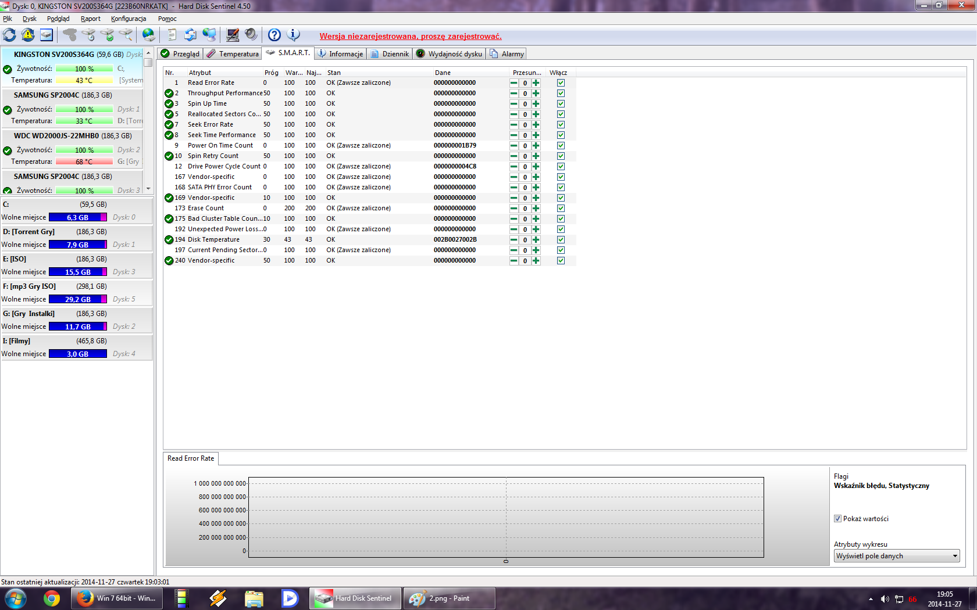Click the Atrybut column header
Screen dimensions: 977x610
click(x=224, y=73)
